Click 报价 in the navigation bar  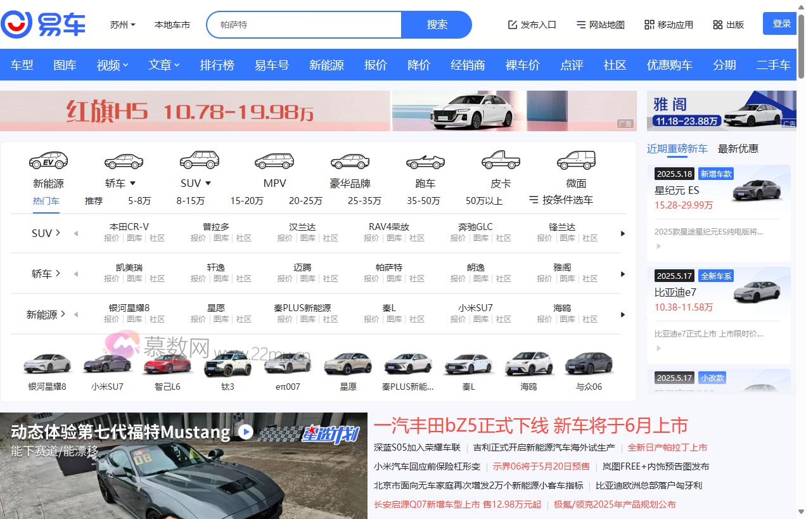pyautogui.click(x=375, y=64)
